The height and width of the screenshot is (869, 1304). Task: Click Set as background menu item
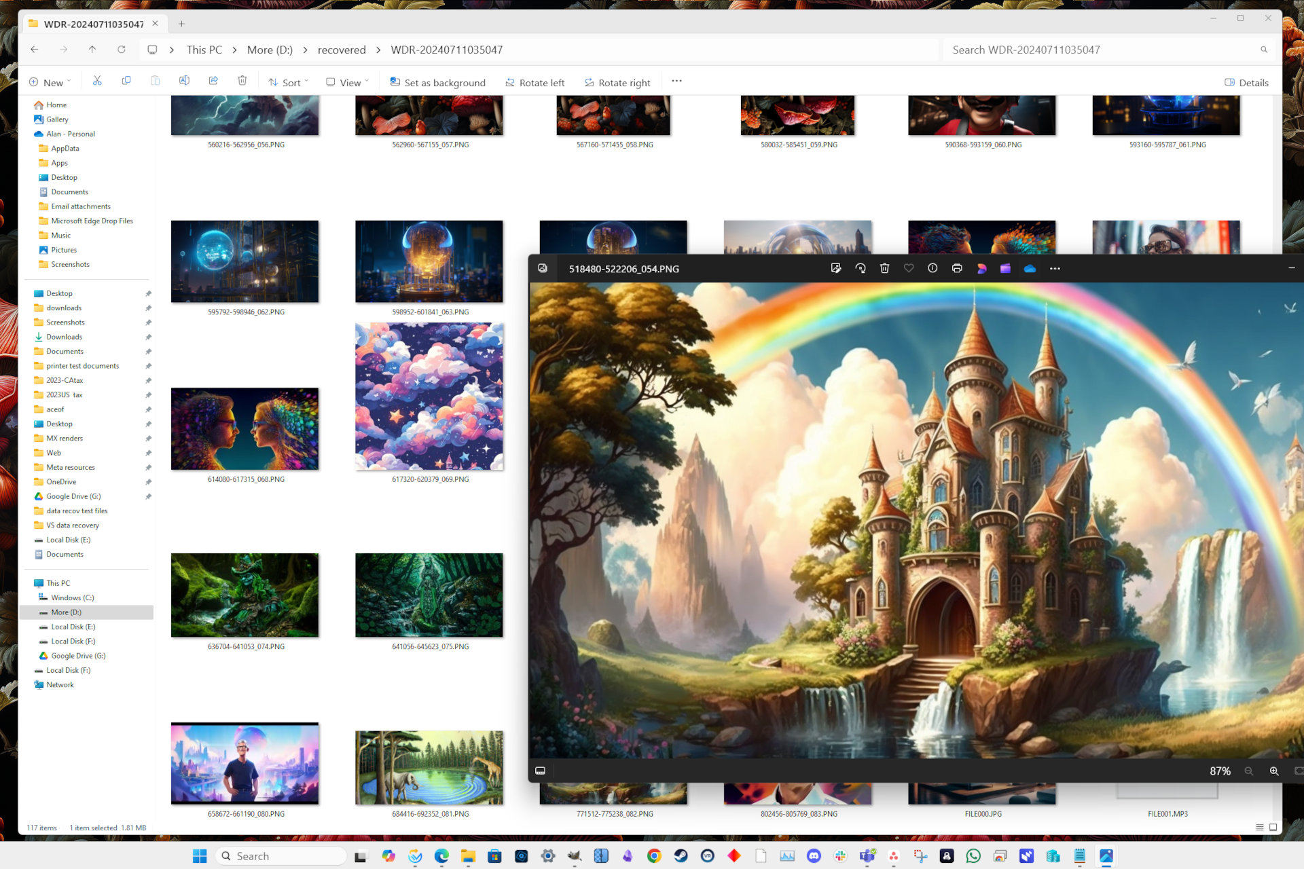click(x=439, y=81)
